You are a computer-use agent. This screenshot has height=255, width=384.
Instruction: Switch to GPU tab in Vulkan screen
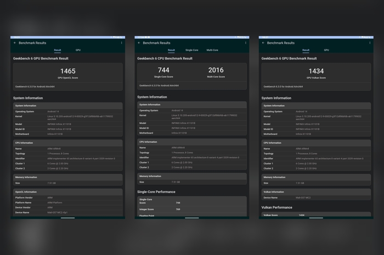click(x=326, y=50)
